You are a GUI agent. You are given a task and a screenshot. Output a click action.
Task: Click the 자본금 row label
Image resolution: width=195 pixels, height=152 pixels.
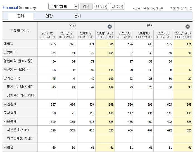[8, 147]
